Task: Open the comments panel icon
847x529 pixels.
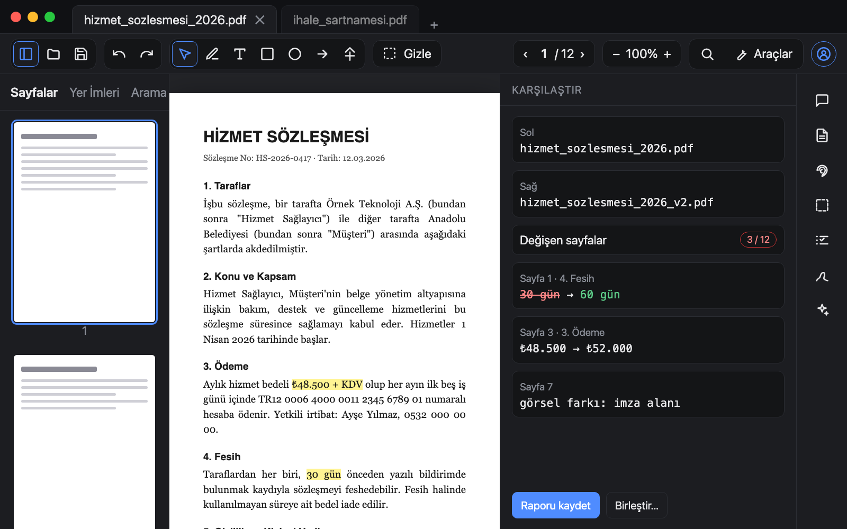Action: click(822, 101)
